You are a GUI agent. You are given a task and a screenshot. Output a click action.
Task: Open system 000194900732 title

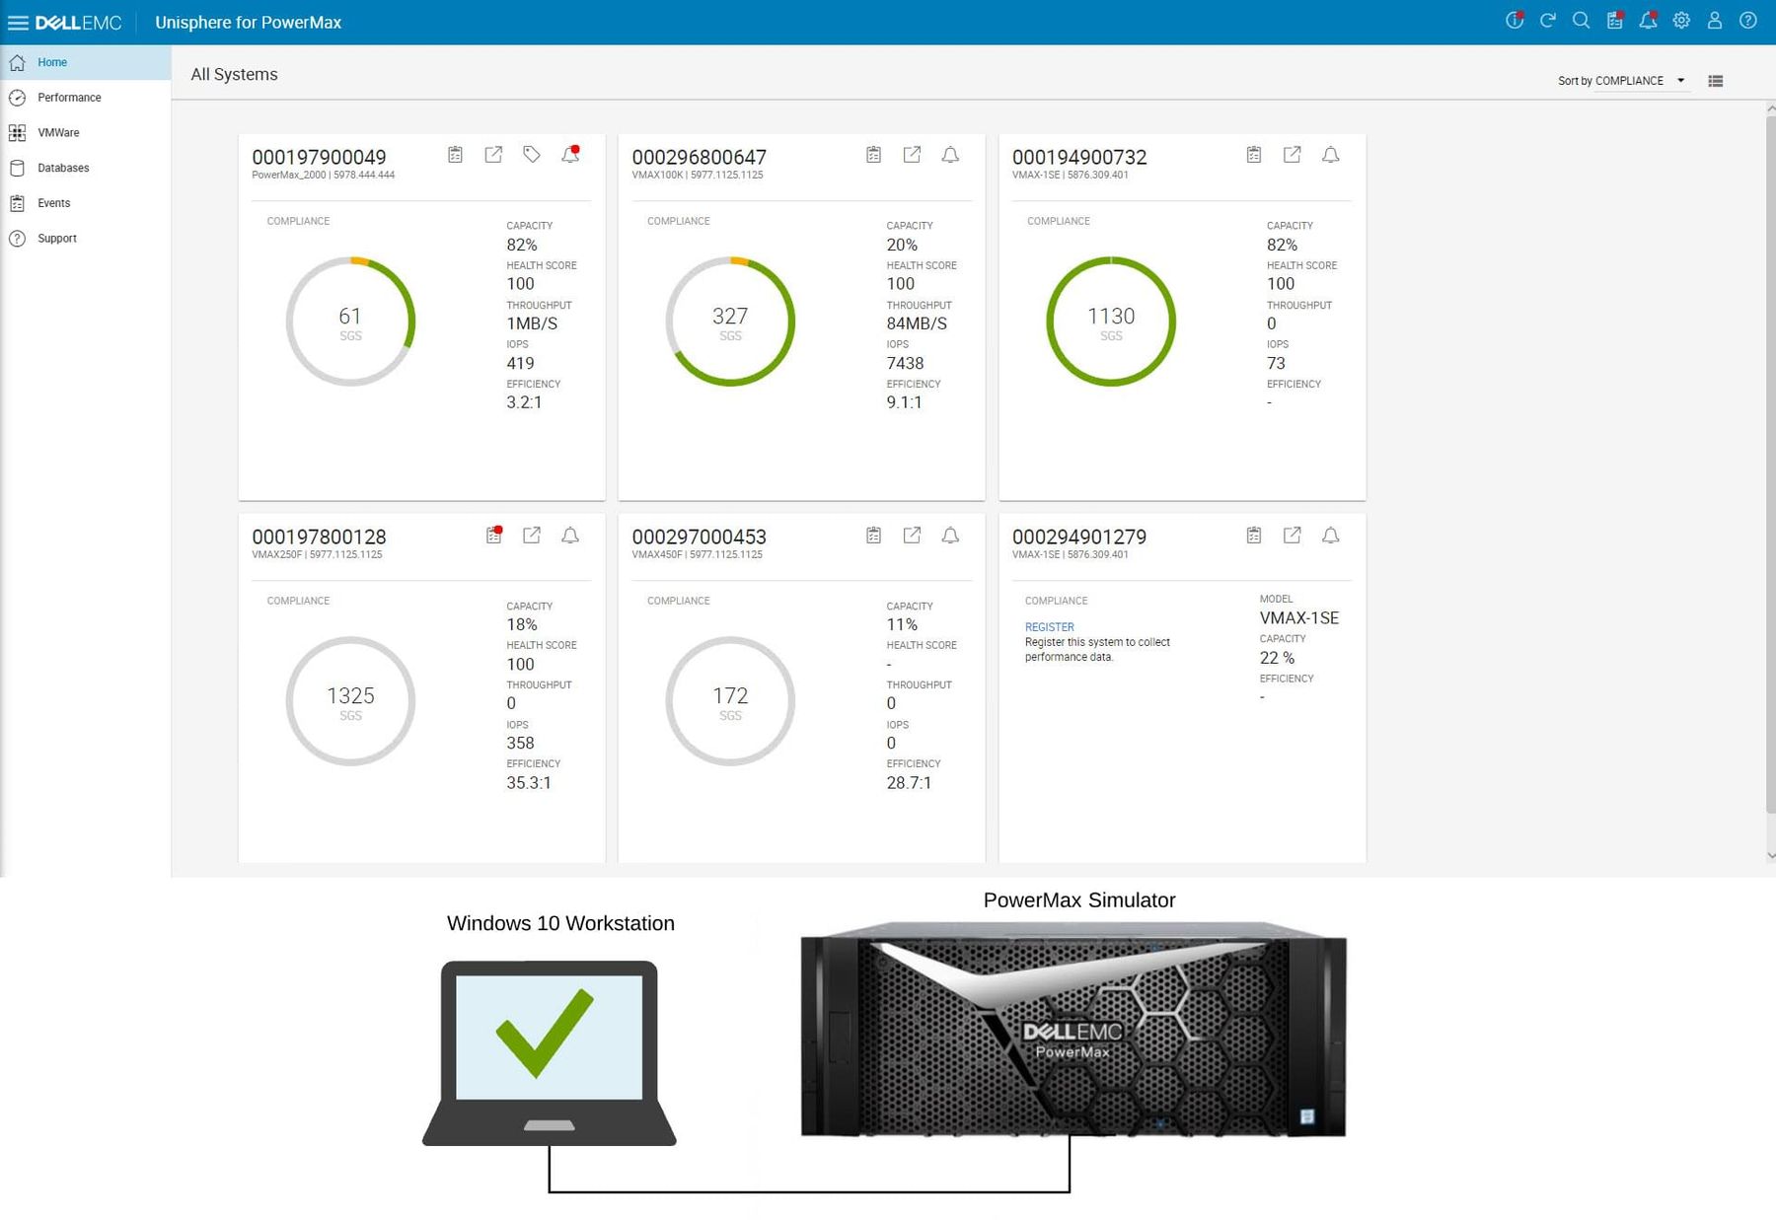click(x=1078, y=157)
